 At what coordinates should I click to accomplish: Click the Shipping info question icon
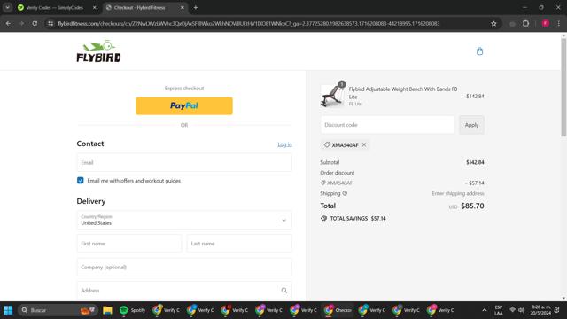tap(345, 193)
